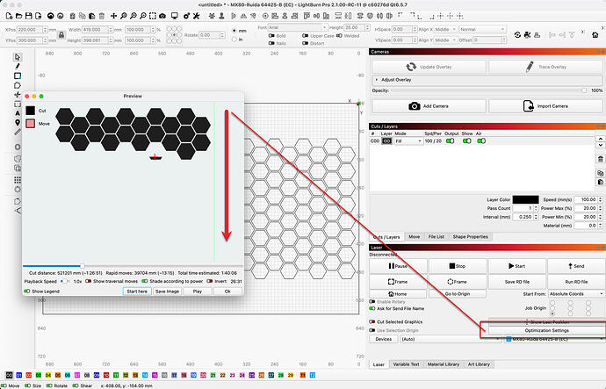
Task: Toggle the Output switch for layer C00
Action: pos(450,141)
